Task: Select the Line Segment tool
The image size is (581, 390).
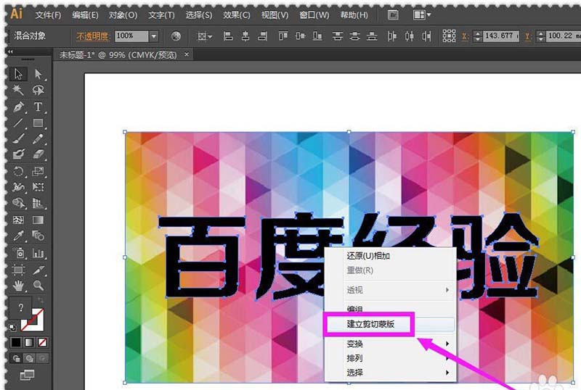Action: (18, 123)
